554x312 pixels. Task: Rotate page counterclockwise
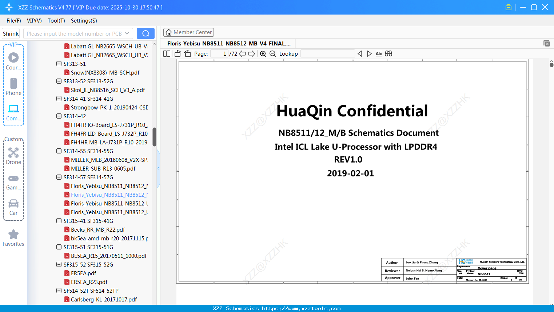point(178,53)
